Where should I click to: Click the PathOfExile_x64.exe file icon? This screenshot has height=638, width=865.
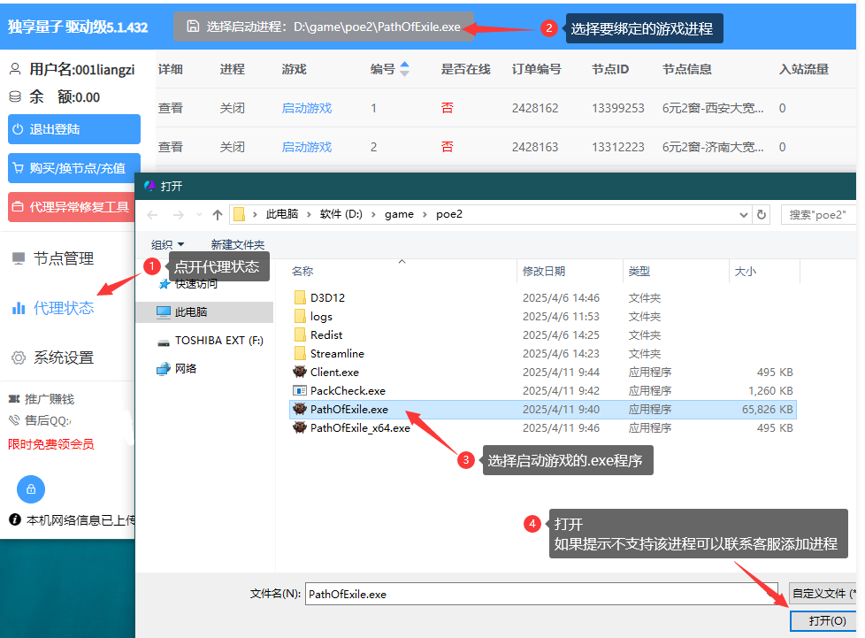click(x=300, y=427)
